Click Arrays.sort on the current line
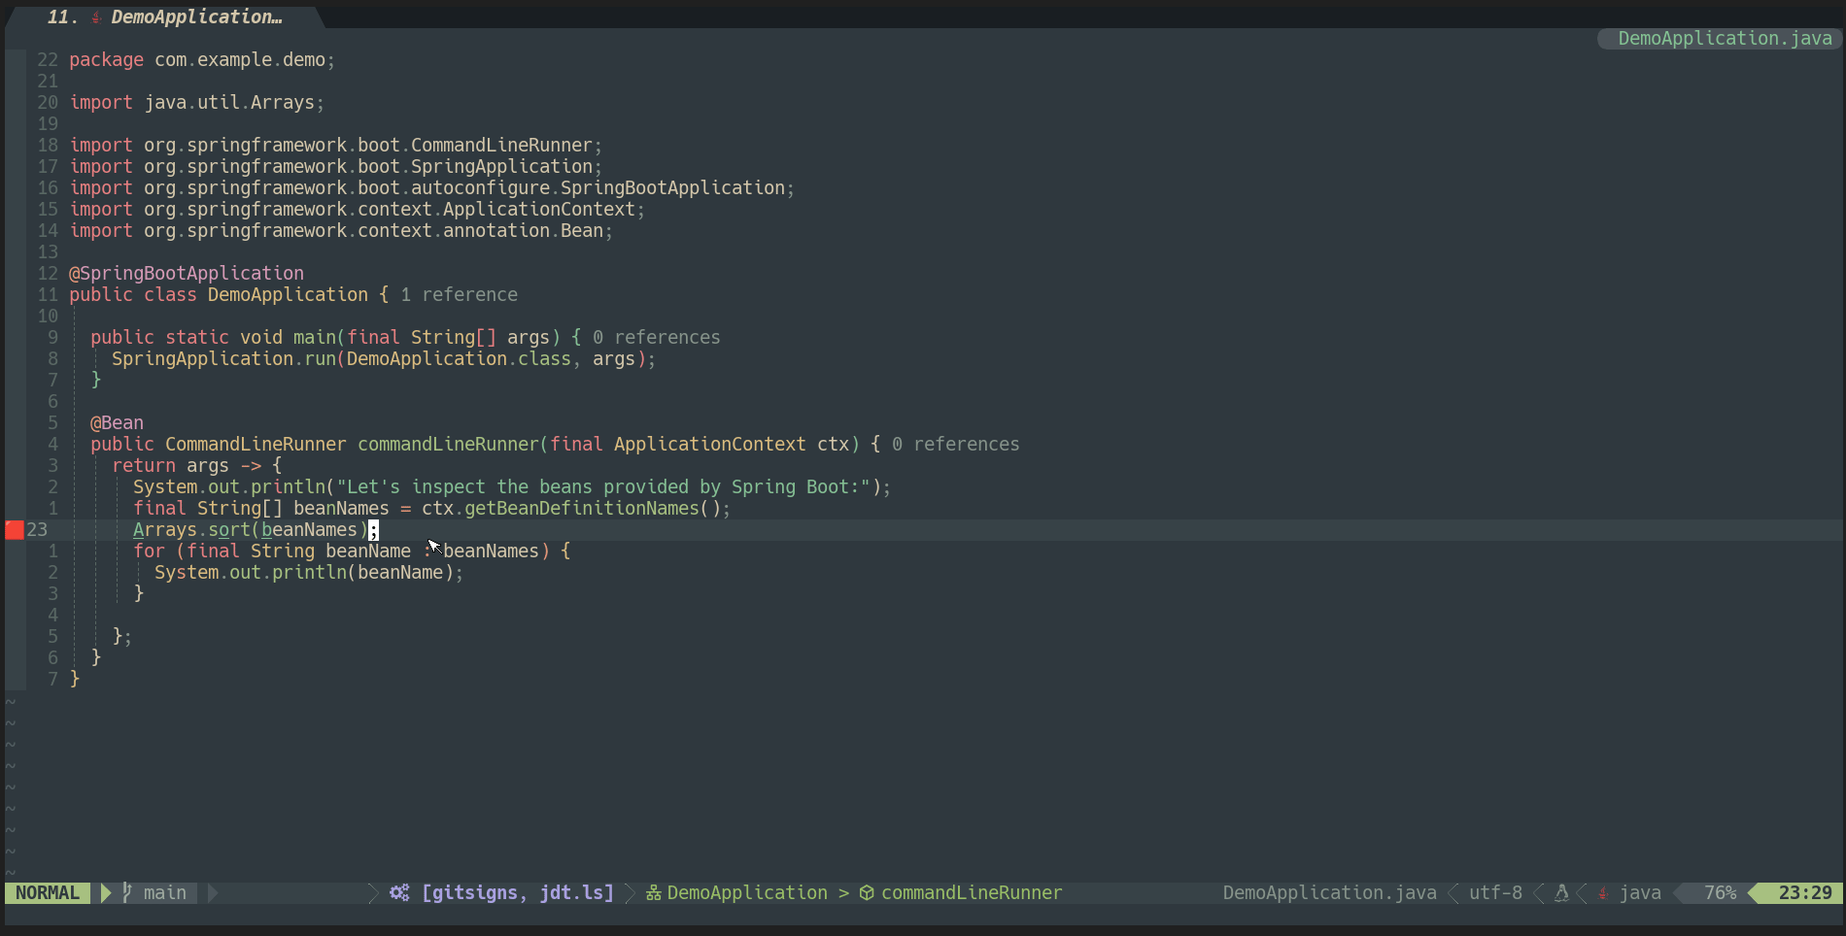Image resolution: width=1846 pixels, height=936 pixels. pos(191,529)
